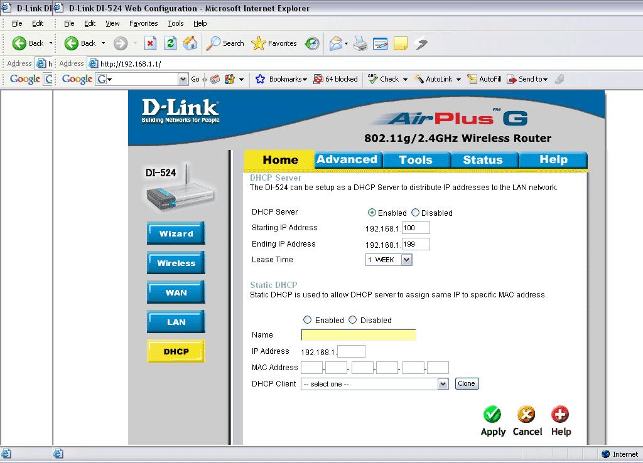
Task: Switch to the Status tab
Action: pos(483,159)
